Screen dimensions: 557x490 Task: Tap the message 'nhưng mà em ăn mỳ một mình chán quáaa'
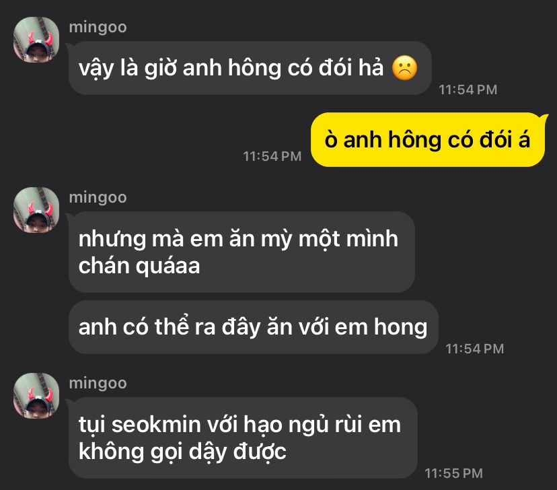click(x=242, y=252)
